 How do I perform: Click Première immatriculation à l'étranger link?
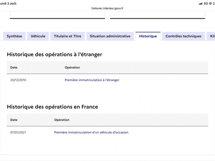92,80
